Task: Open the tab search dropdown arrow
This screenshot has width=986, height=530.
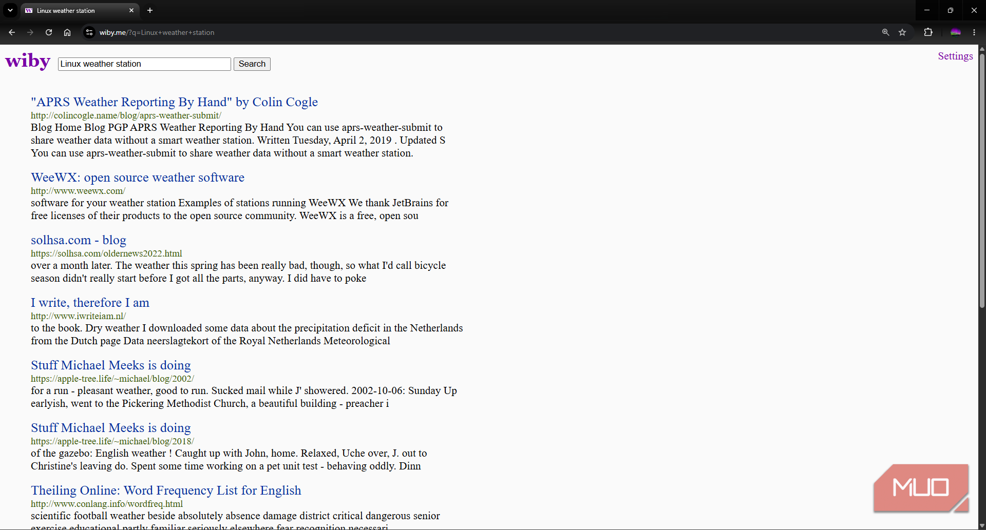Action: coord(10,10)
